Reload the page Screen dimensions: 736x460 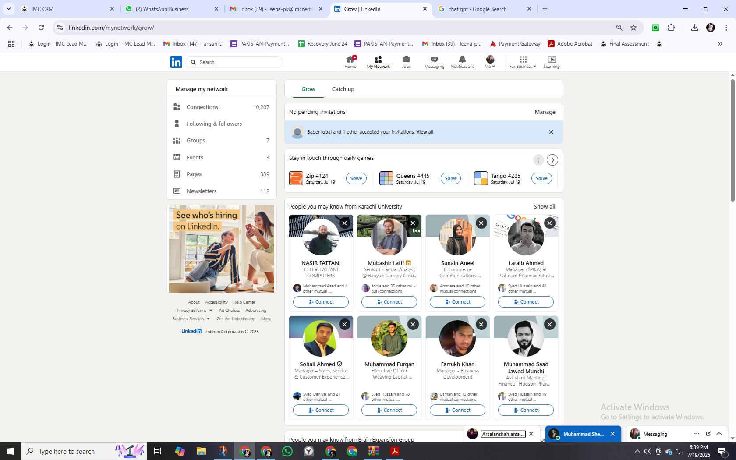41,28
